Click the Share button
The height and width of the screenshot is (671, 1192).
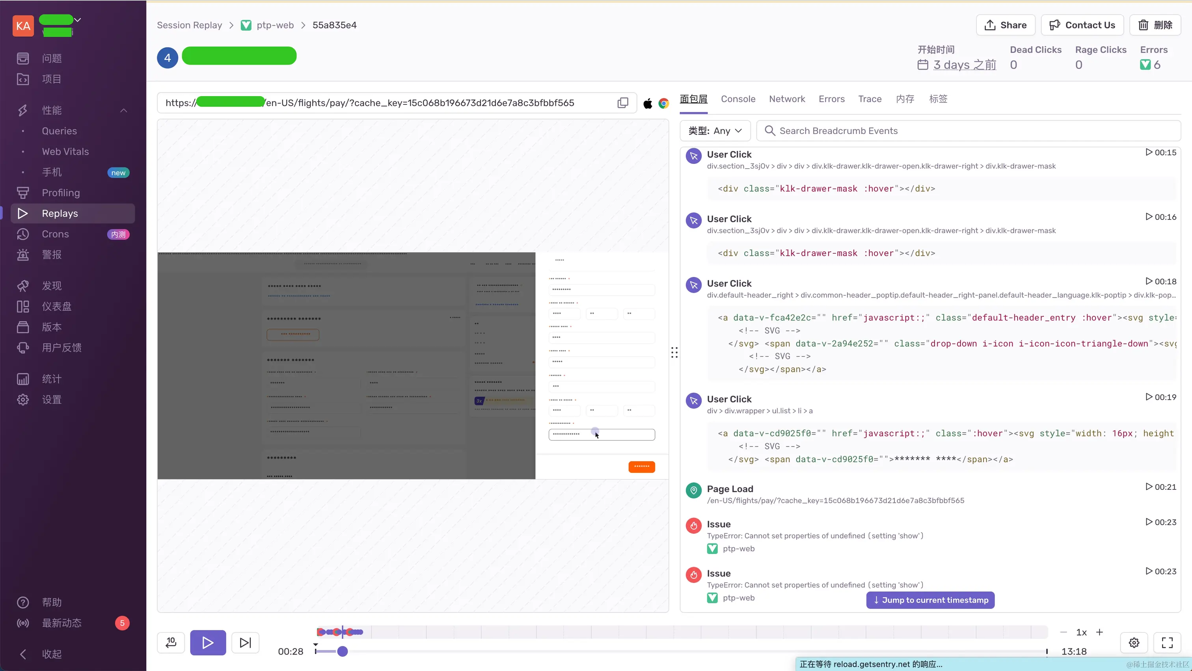tap(1005, 25)
